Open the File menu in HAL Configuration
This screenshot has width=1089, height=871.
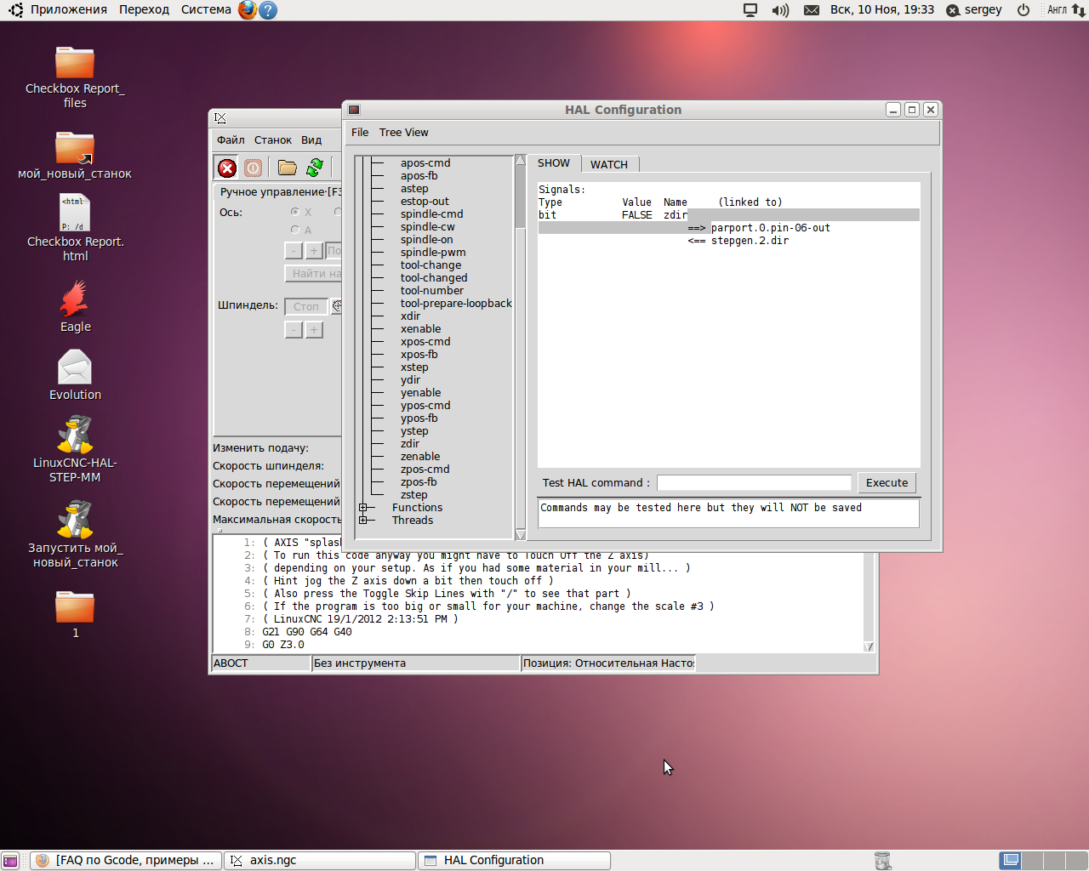point(360,133)
